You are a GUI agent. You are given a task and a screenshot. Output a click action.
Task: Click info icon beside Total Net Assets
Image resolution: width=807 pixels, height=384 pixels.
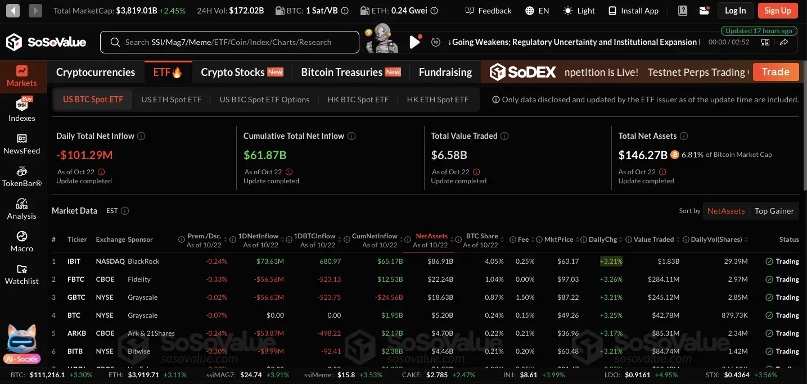683,136
